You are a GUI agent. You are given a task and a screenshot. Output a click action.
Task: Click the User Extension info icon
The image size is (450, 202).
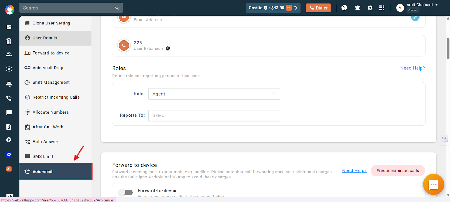pyautogui.click(x=168, y=48)
